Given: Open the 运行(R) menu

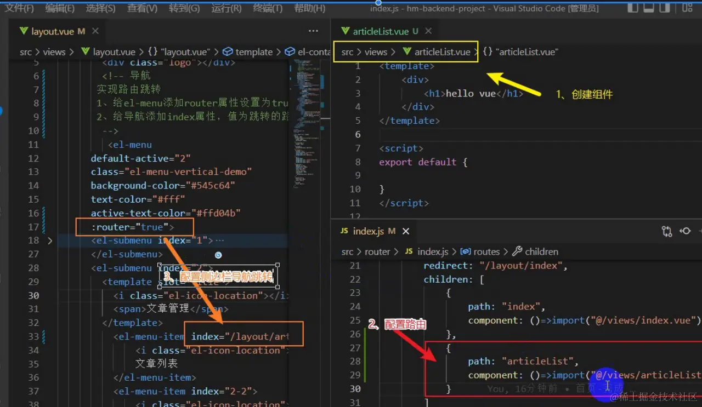Looking at the screenshot, I should pyautogui.click(x=226, y=8).
